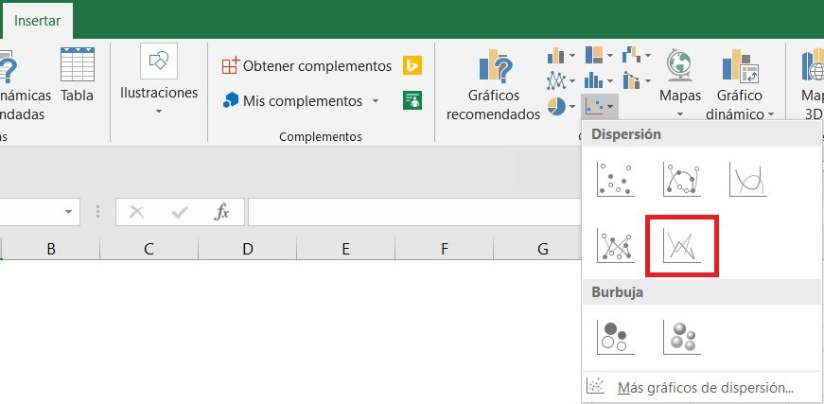Open the Insertar ribbon tab
Viewport: 824px width, 404px height.
38,19
